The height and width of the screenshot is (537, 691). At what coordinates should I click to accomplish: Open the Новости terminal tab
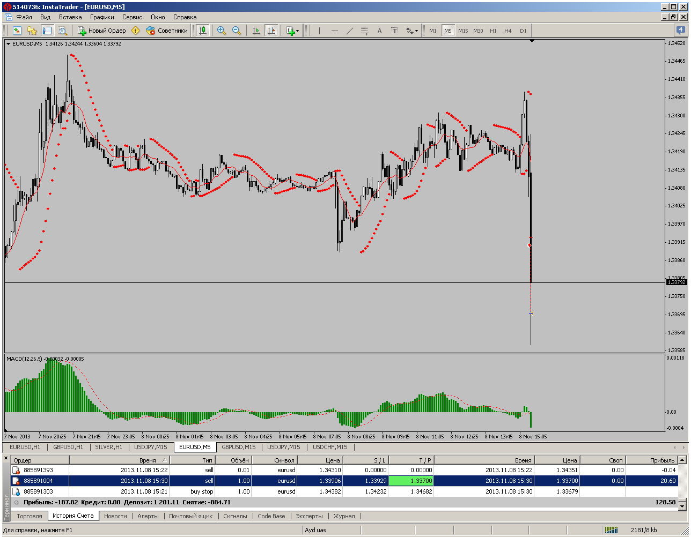point(115,516)
